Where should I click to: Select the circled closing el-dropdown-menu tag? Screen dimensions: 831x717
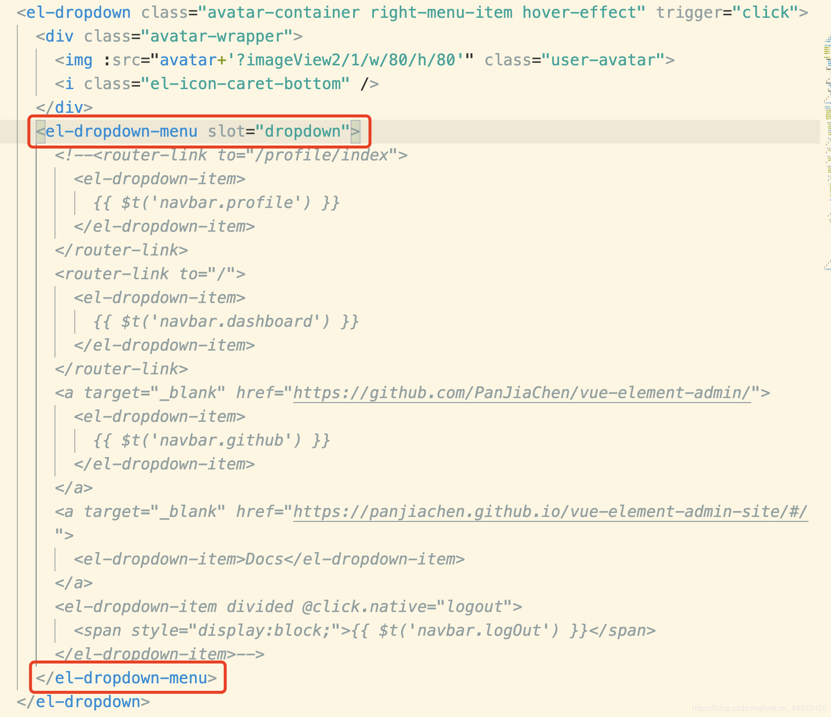pyautogui.click(x=126, y=678)
